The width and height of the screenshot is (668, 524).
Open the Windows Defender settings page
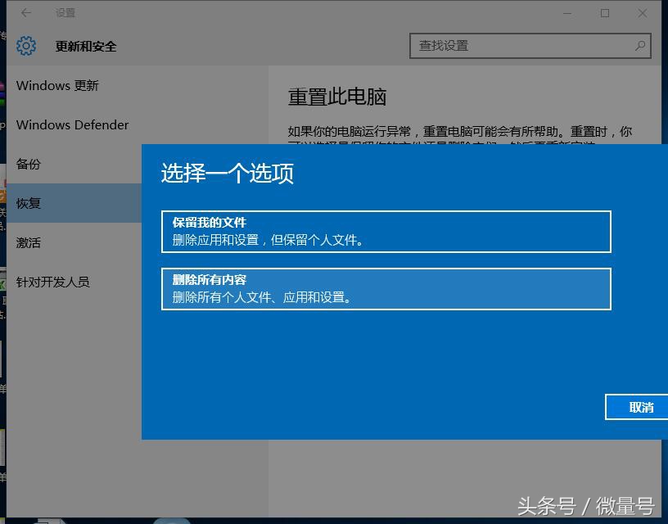[72, 124]
